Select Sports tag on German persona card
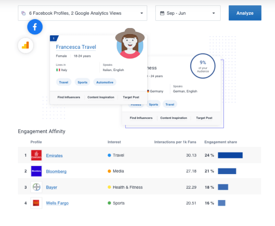 click(153, 104)
